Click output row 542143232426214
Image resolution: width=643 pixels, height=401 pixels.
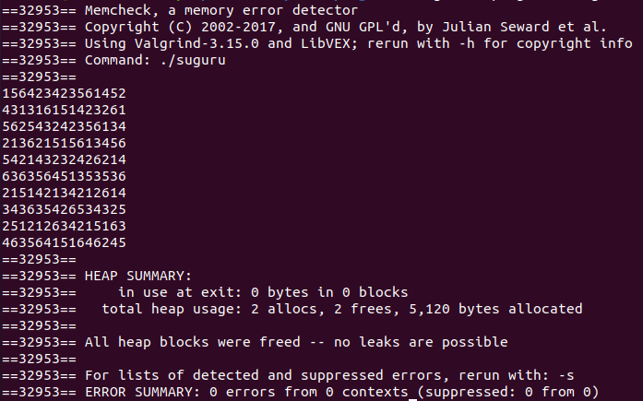coord(64,159)
